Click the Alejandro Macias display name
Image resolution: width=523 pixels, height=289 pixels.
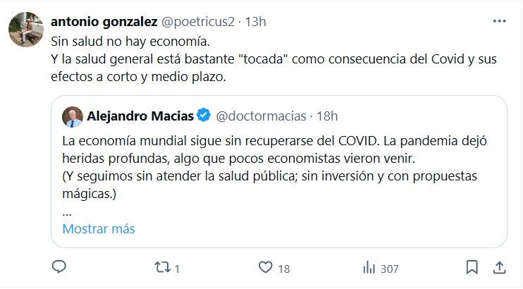pyautogui.click(x=140, y=115)
